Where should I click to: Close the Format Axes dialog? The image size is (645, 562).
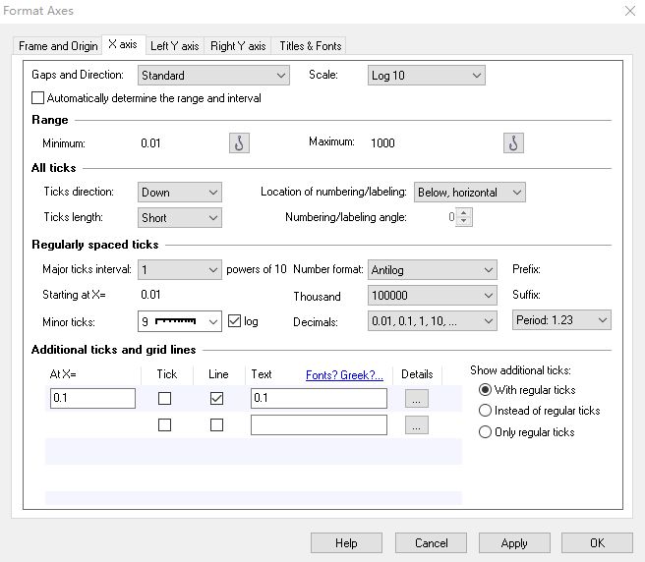(x=629, y=11)
